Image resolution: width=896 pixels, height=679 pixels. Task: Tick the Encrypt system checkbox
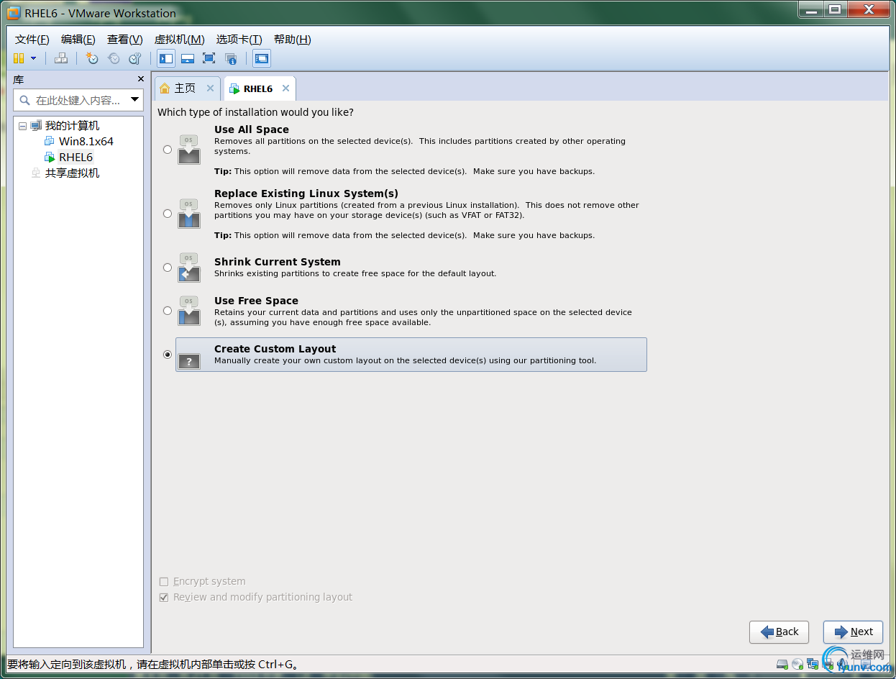pos(164,581)
